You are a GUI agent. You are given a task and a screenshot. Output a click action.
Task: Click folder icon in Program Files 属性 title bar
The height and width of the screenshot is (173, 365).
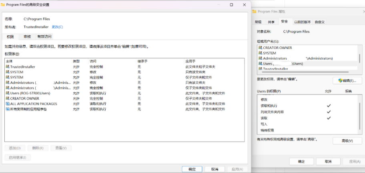click(x=255, y=12)
